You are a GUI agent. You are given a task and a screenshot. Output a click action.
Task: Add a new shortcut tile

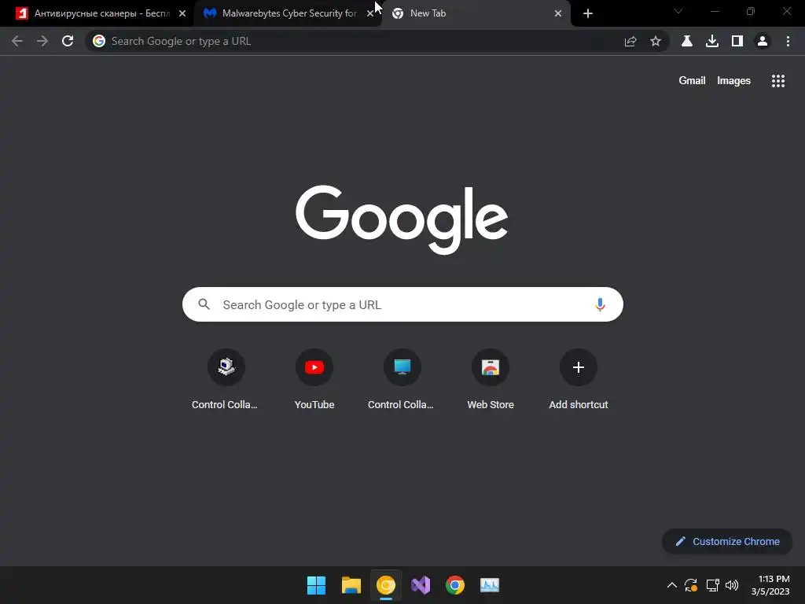(579, 379)
